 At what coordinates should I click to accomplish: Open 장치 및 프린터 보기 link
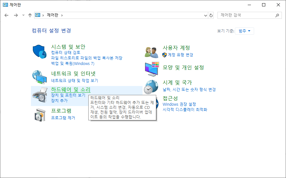pyautogui.click(x=68, y=95)
